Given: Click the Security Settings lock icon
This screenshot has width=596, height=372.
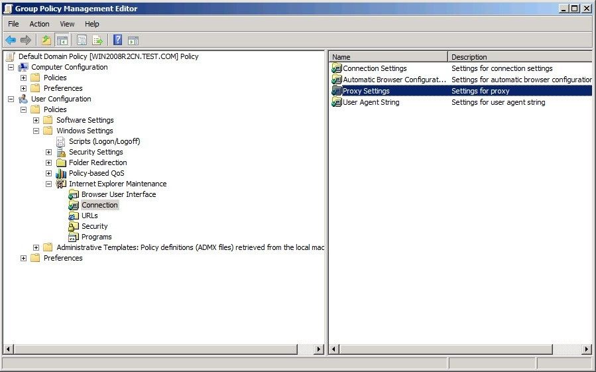Looking at the screenshot, I should pos(61,152).
